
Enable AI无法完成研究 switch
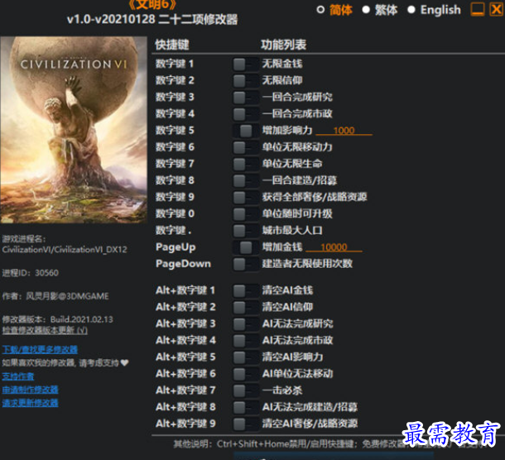tap(245, 323)
